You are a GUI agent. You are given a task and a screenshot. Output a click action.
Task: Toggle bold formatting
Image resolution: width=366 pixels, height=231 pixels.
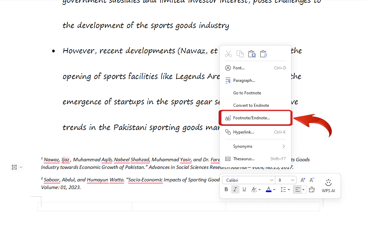(226, 189)
